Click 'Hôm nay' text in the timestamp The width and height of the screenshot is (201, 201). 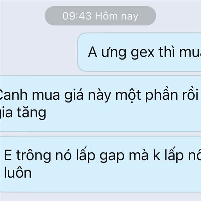click(x=117, y=16)
